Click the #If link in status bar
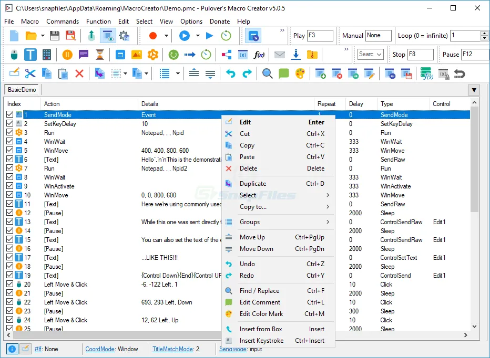Screen dimensions: 490x358 [38, 349]
